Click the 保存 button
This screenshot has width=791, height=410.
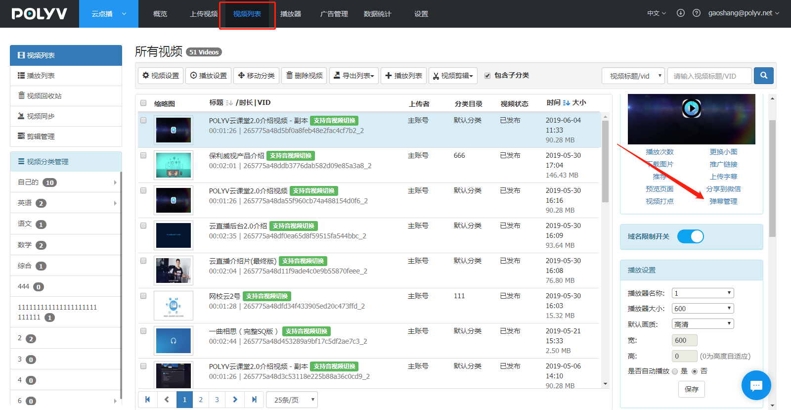(x=692, y=389)
